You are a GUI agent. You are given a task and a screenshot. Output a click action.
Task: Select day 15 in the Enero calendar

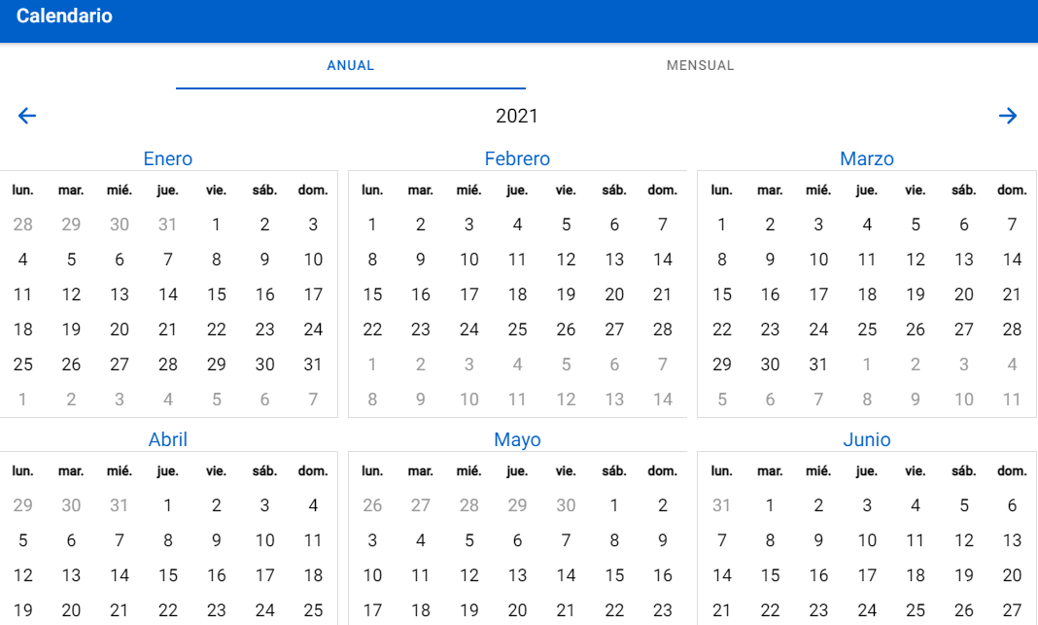(x=217, y=295)
